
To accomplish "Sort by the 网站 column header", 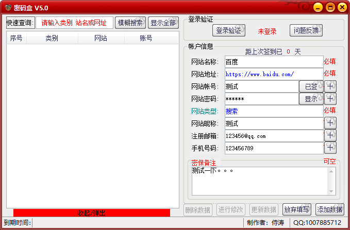I will pos(101,38).
